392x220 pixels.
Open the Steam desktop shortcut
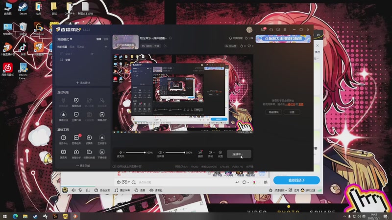(23, 8)
